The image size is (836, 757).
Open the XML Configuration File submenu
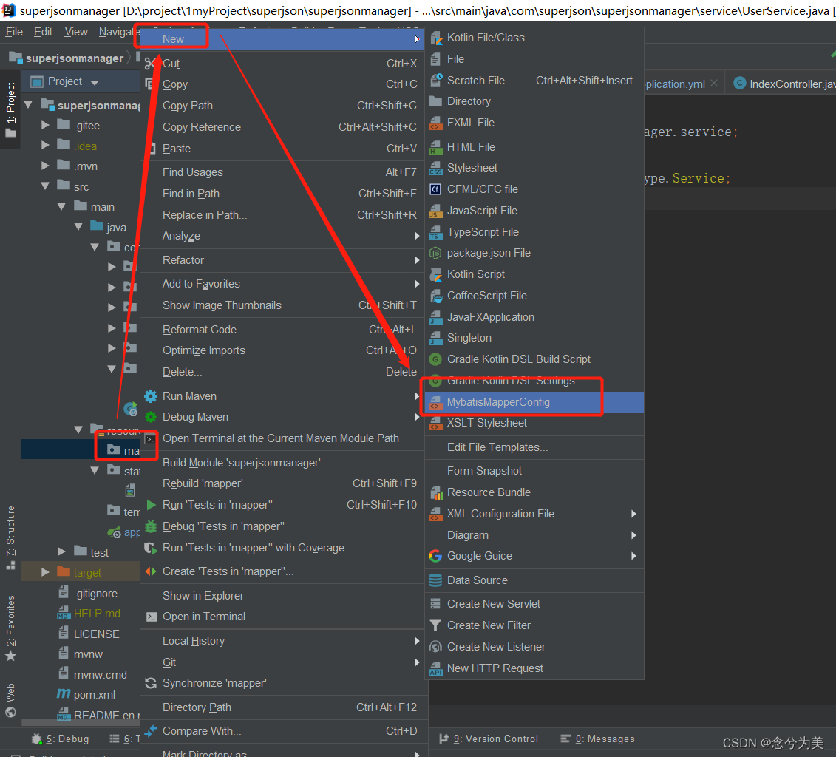534,514
